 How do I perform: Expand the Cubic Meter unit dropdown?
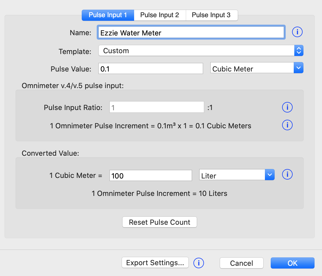click(x=257, y=68)
